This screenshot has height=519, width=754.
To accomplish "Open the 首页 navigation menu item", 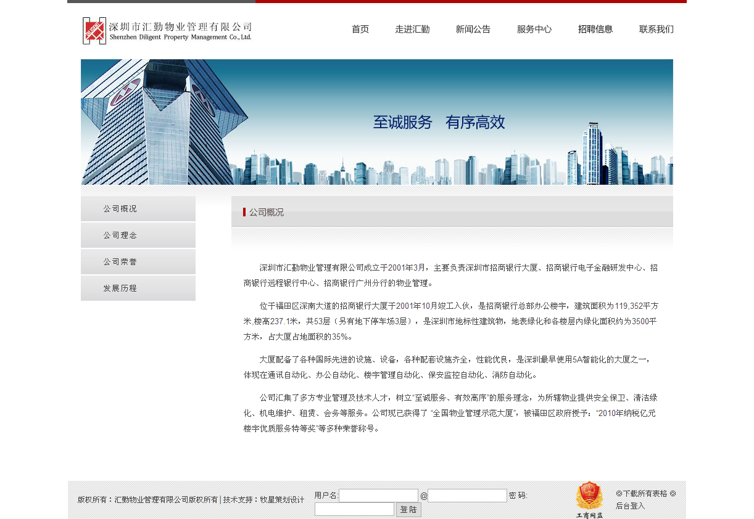I will 360,29.
